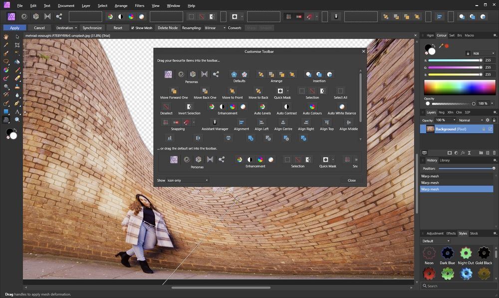Click Invert Selection icon in dialog
Screen dimensions: 499x298
tap(189, 107)
